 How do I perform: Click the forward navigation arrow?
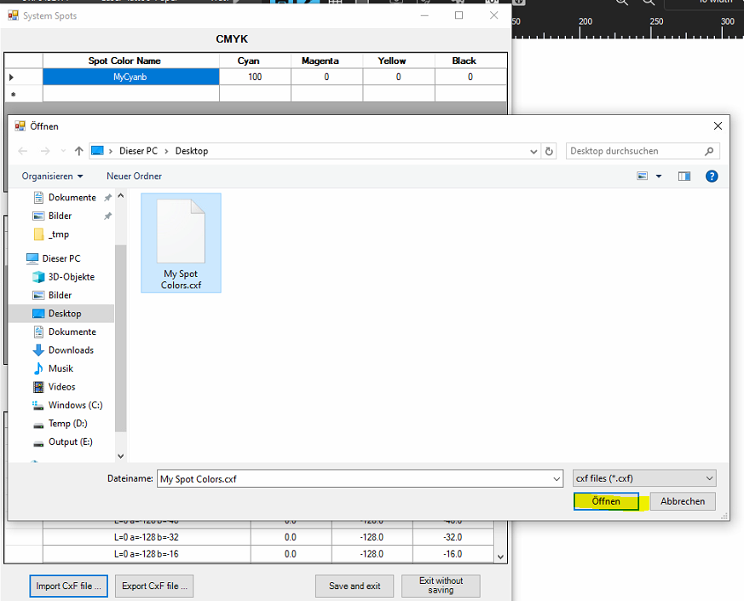point(45,151)
